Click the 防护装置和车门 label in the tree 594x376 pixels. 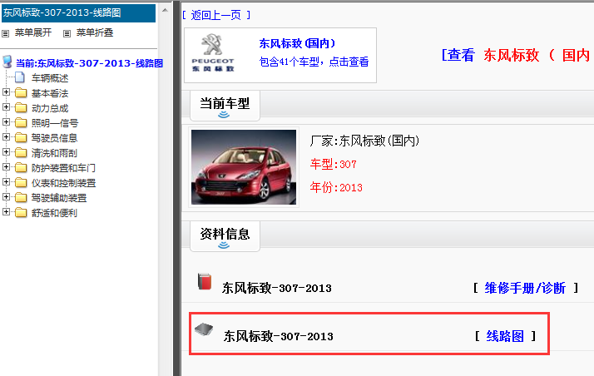63,168
